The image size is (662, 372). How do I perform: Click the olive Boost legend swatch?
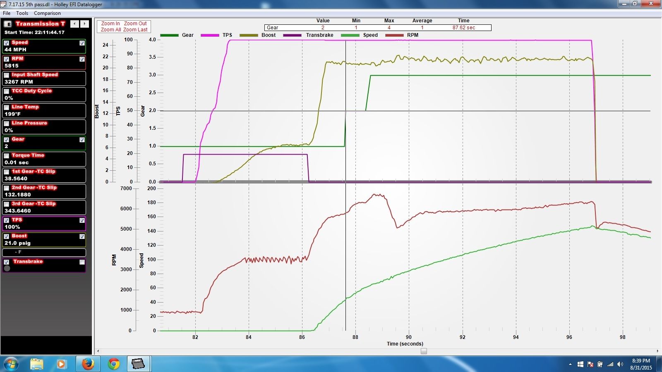pos(249,35)
